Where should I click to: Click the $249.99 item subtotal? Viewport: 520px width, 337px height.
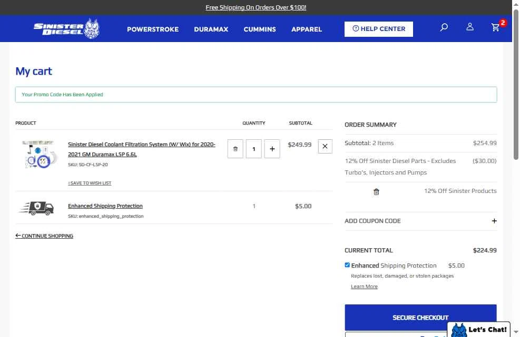pos(299,145)
